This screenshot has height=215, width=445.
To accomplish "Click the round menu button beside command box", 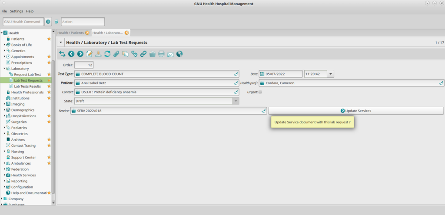I will tap(48, 22).
